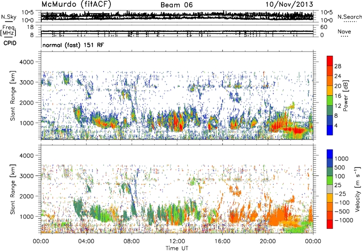
Task: Click the Nave legend label
Action: (x=344, y=32)
